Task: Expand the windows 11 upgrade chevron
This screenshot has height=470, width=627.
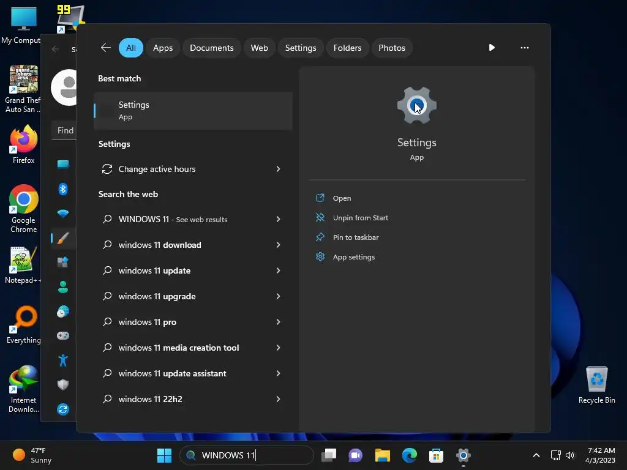Action: 278,296
